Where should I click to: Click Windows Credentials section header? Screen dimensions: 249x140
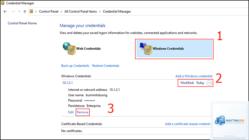(x=76, y=76)
